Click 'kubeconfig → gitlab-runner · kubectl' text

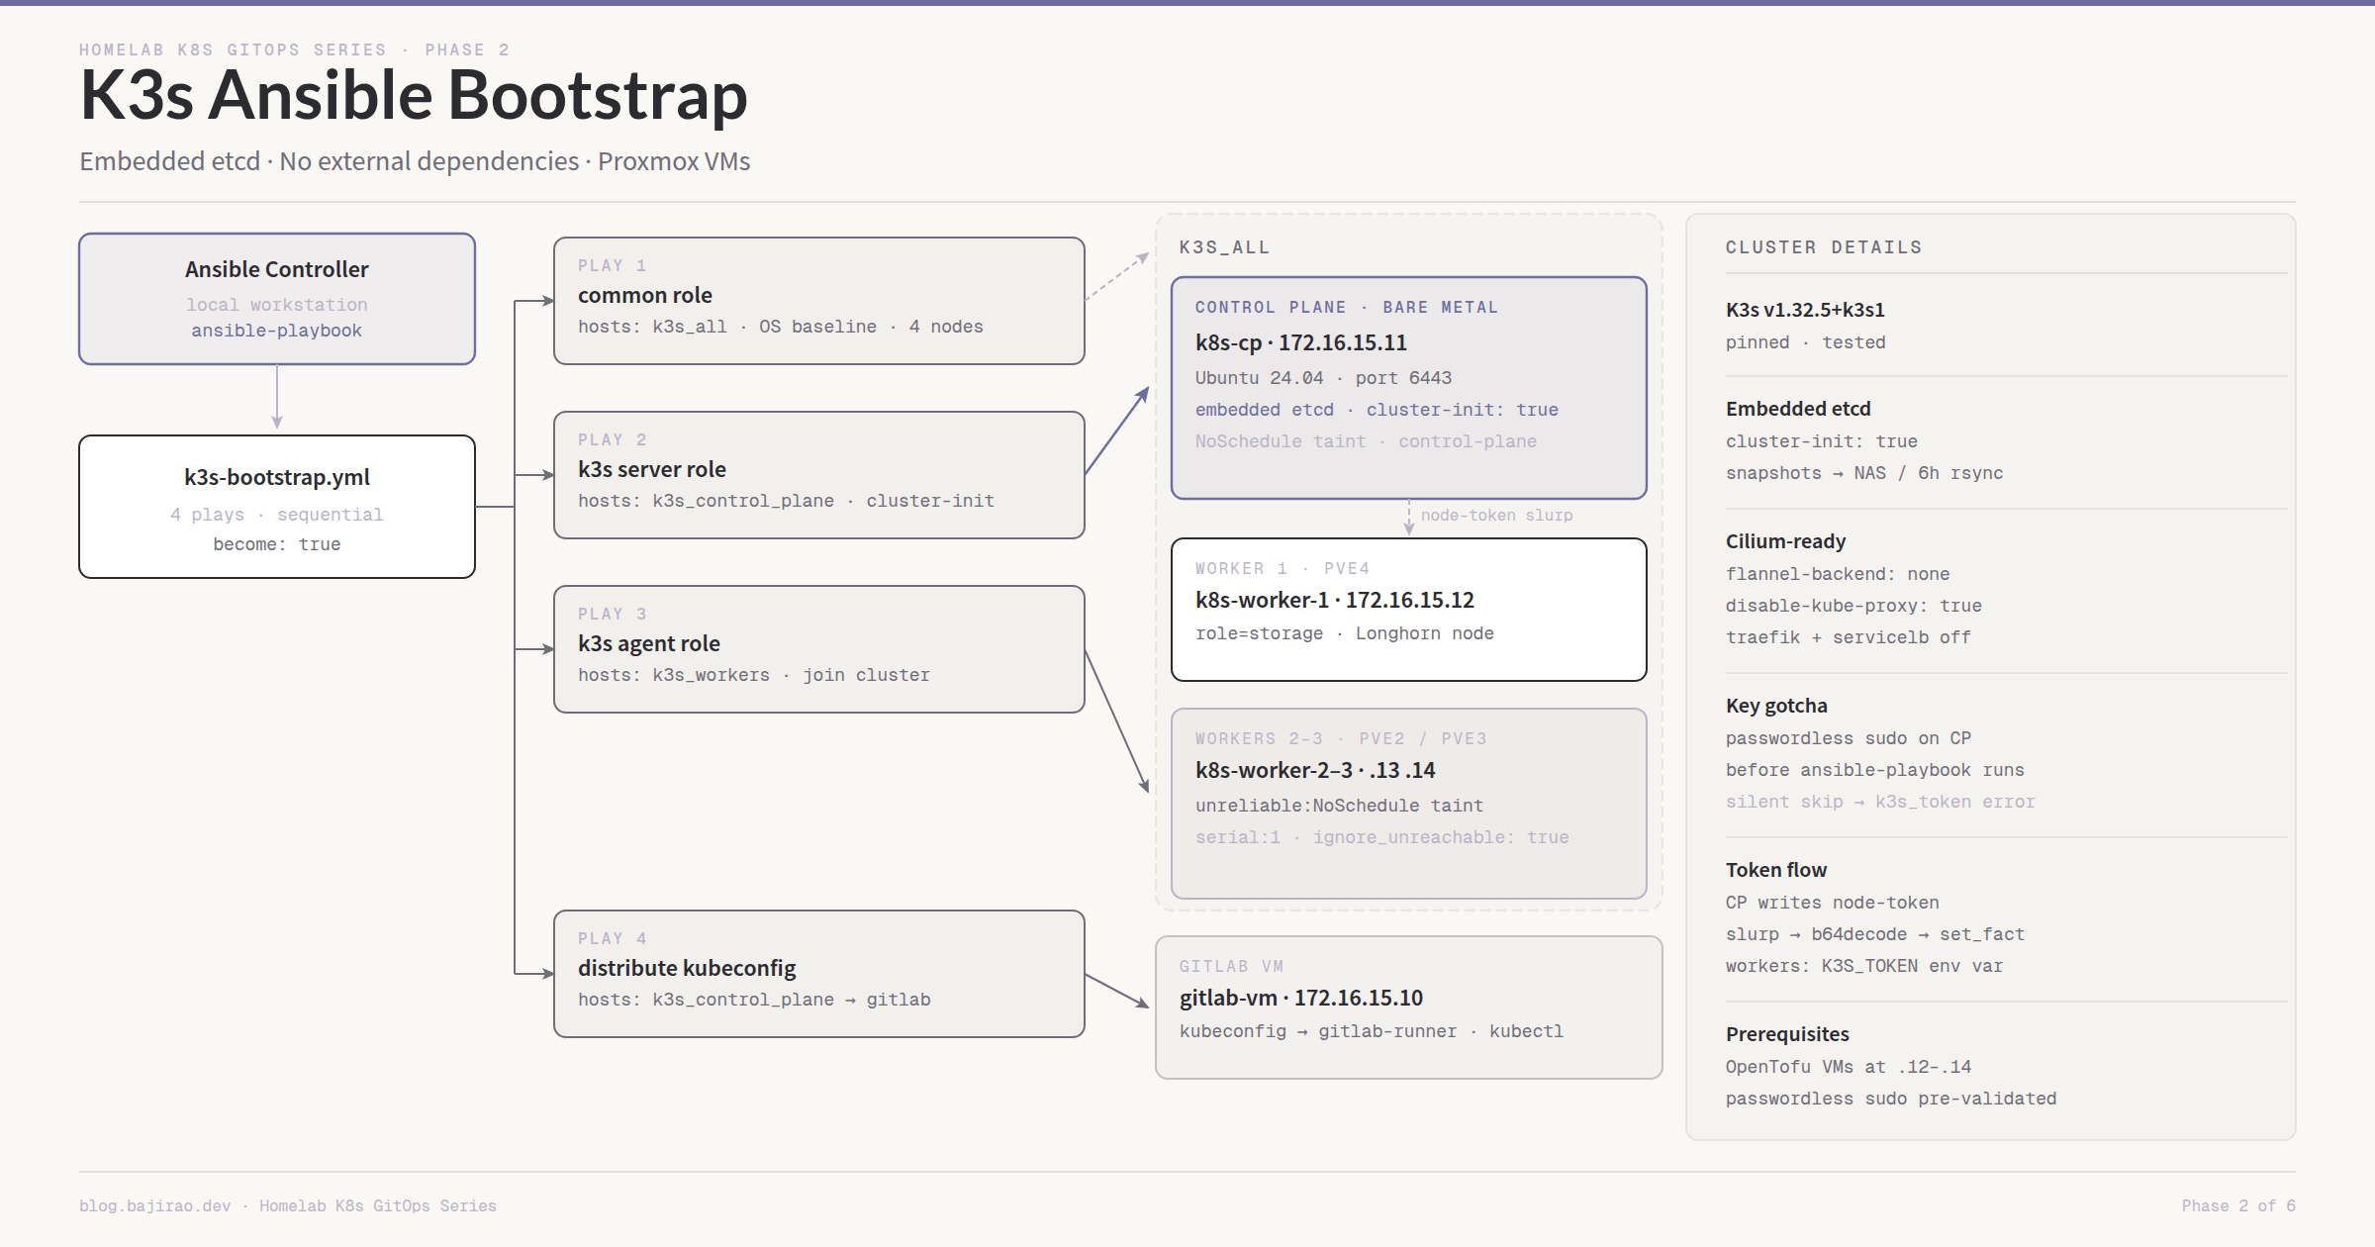(1372, 1031)
